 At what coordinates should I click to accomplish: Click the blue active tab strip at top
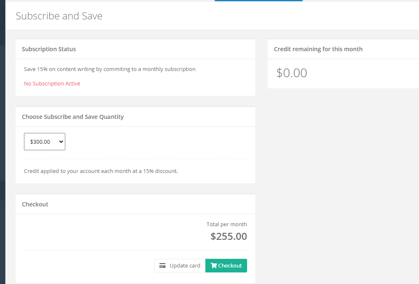pyautogui.click(x=258, y=1)
